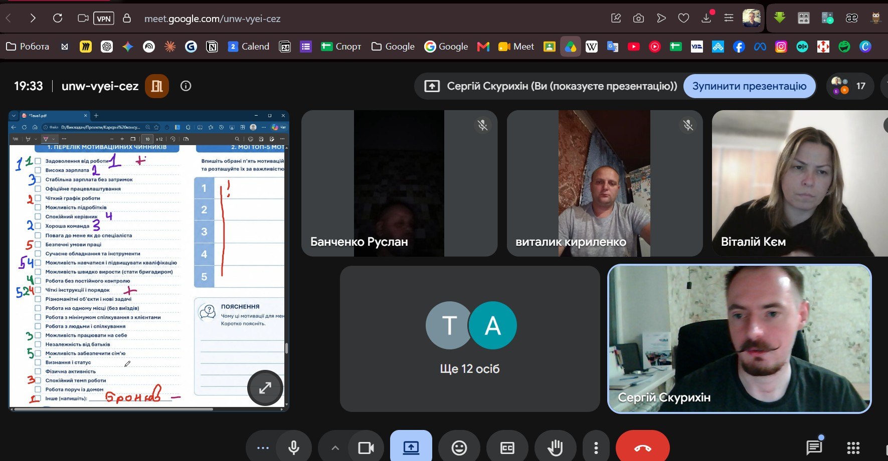Click Зупинити презентацію button
This screenshot has width=888, height=461.
[x=750, y=86]
